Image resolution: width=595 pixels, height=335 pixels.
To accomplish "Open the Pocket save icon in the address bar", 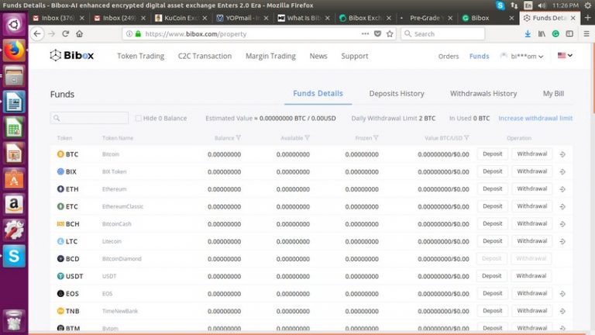I will [x=377, y=34].
